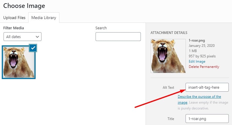The height and width of the screenshot is (125, 232).
Task: Switch to the Upload Files tab
Action: [14, 18]
